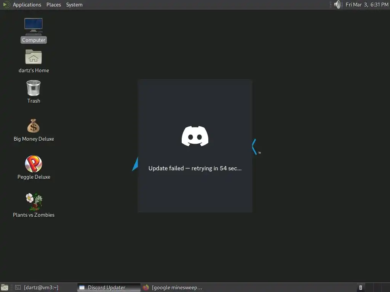390x292 pixels.
Task: Switch to Discord Updater taskbar button
Action: 109,287
